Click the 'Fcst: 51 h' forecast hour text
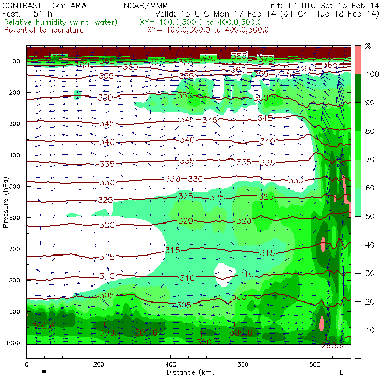The width and height of the screenshot is (382, 382). [x=27, y=14]
